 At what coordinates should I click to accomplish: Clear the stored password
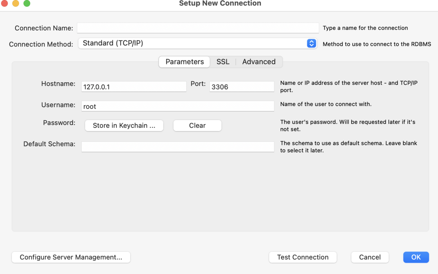coord(197,125)
